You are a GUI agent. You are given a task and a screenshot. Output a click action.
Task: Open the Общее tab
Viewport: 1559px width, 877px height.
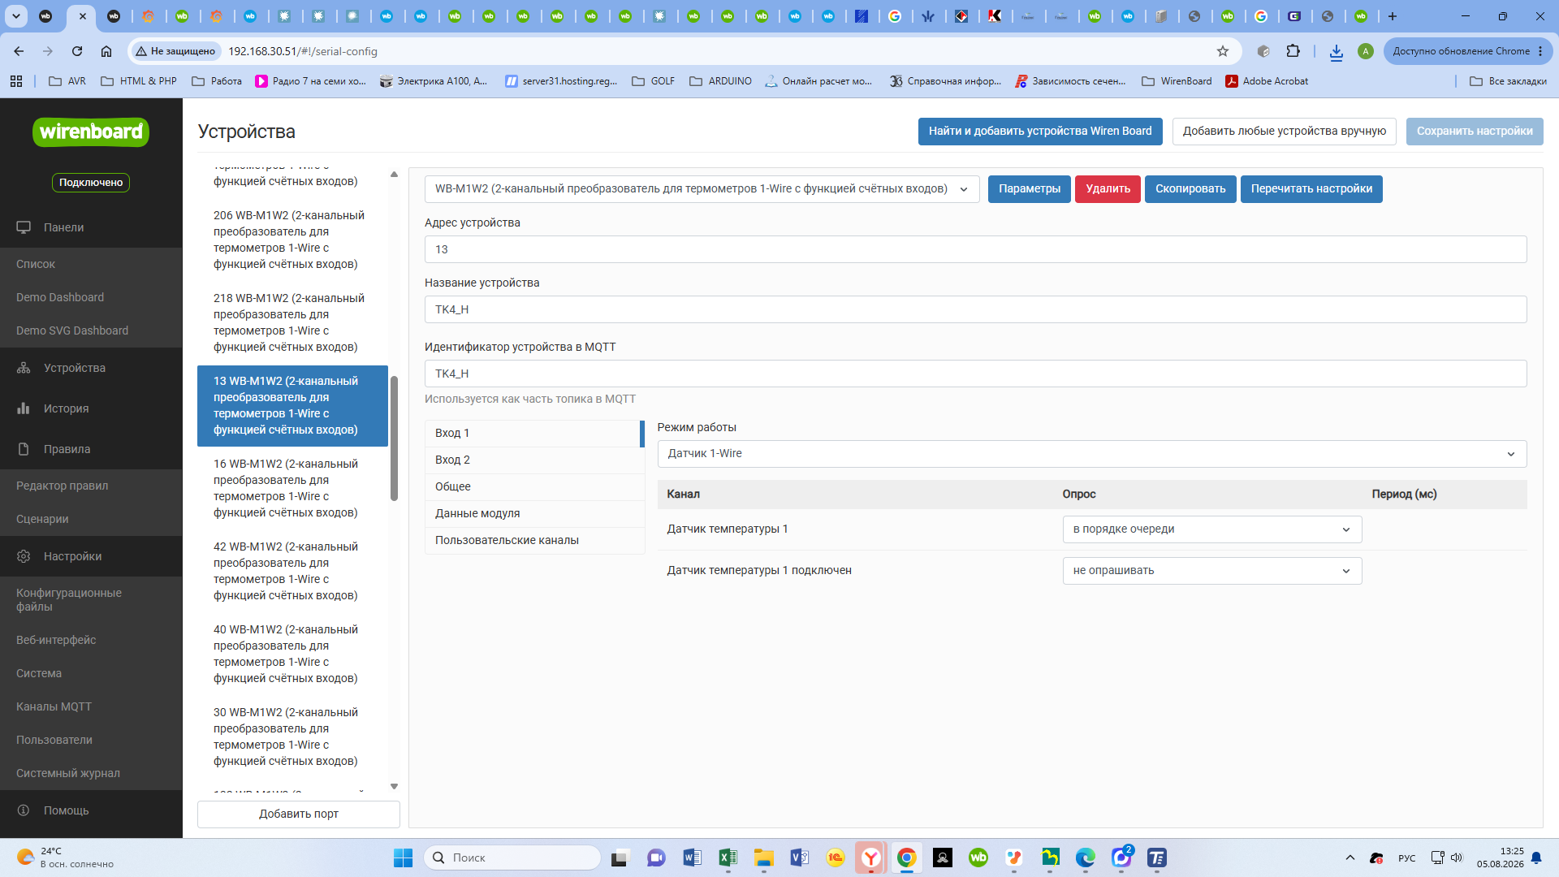click(534, 487)
